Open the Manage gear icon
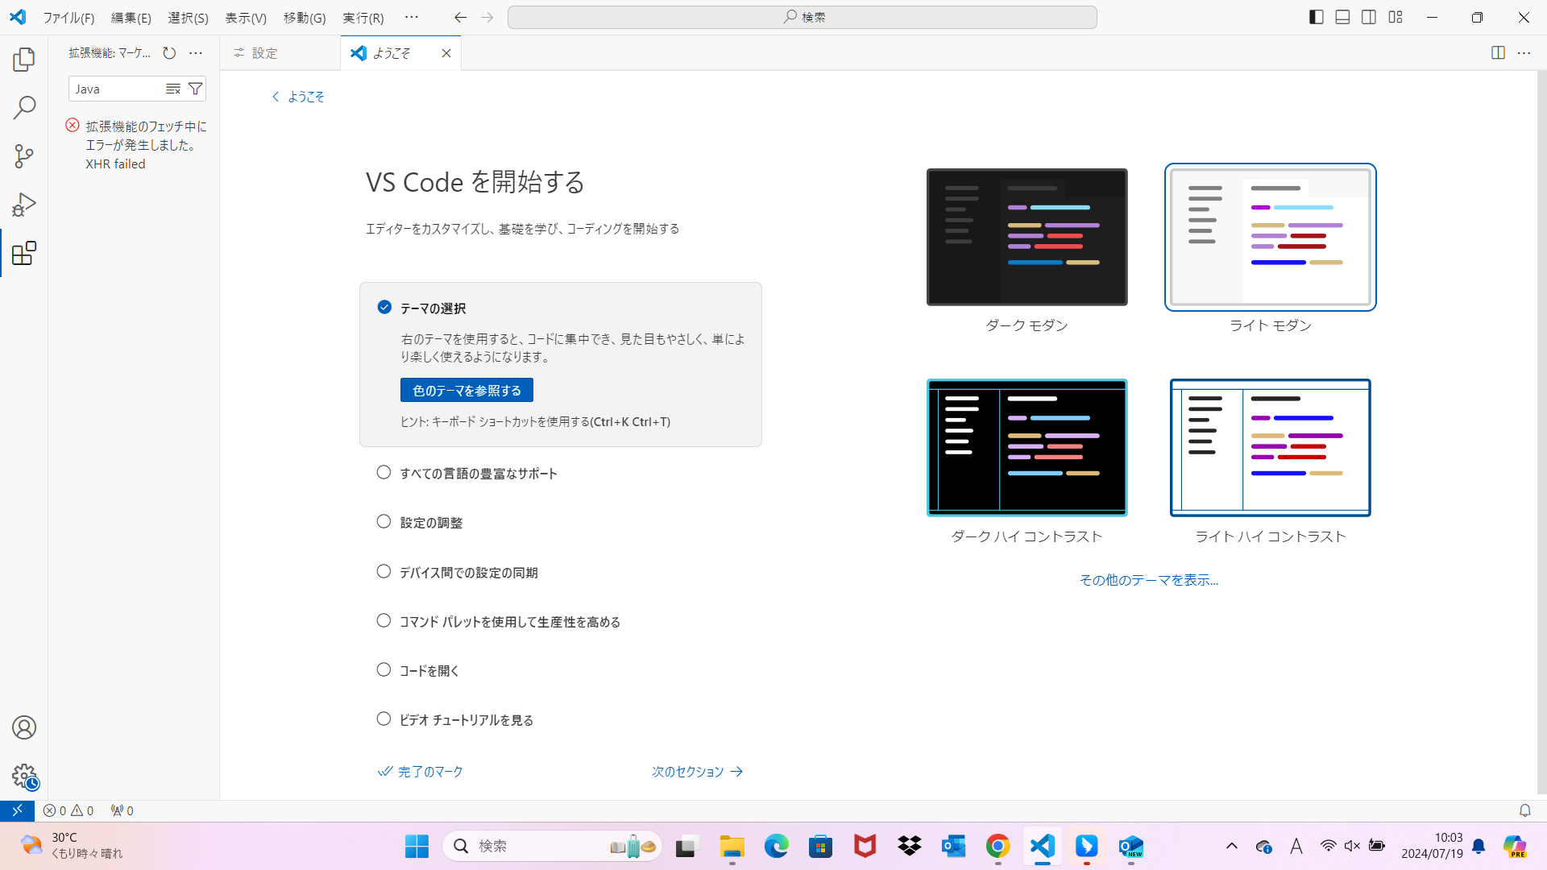The height and width of the screenshot is (870, 1547). [23, 776]
